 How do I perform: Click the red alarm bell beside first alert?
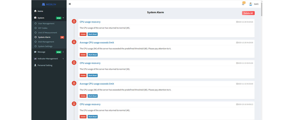(74, 21)
